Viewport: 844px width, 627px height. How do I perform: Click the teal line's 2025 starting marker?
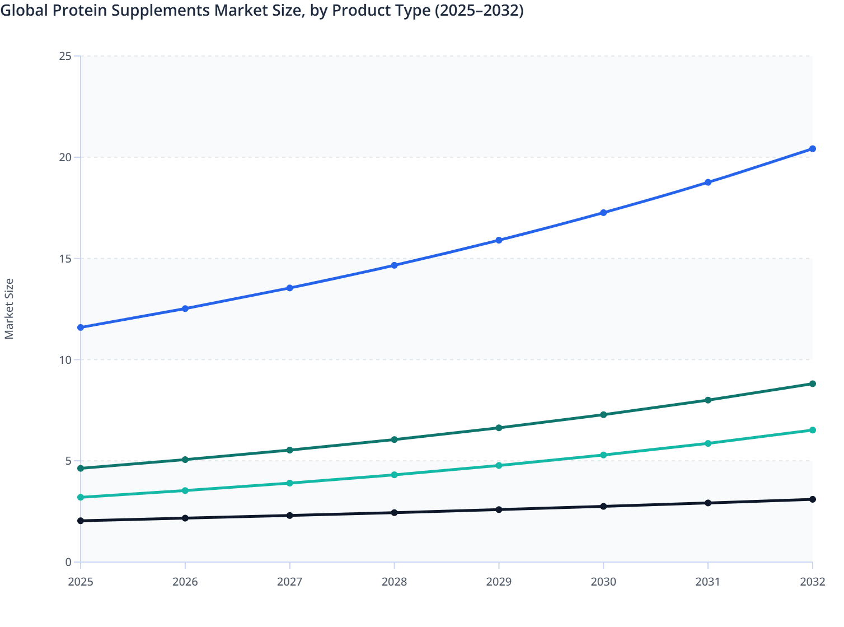coord(80,497)
